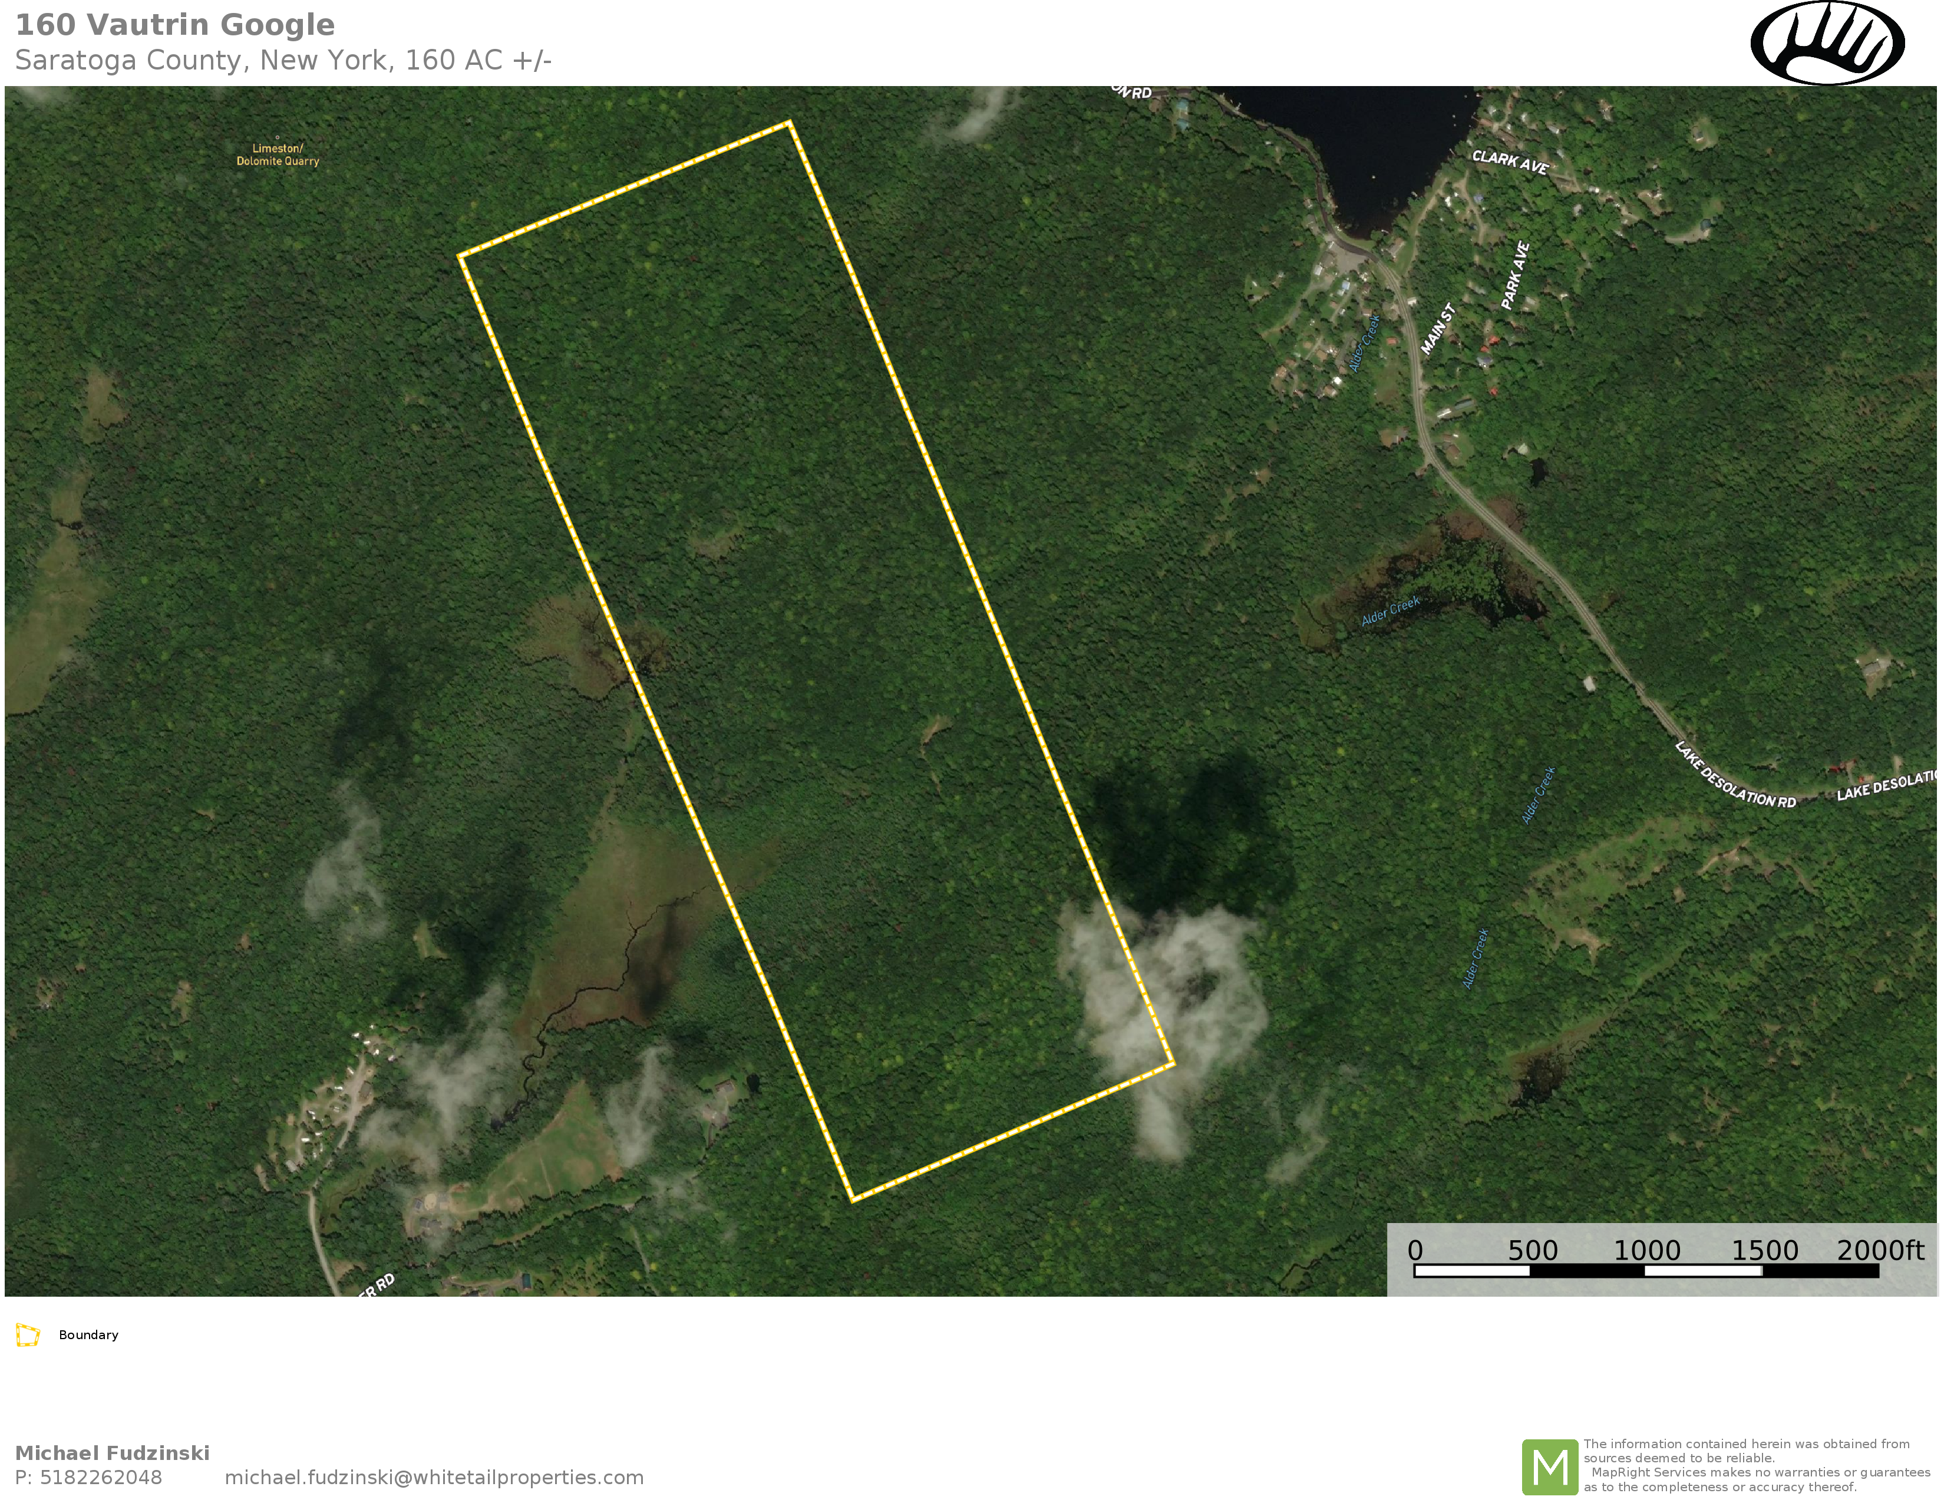The image size is (1944, 1503).
Task: Click the Whitetail Properties antler logo
Action: pyautogui.click(x=1827, y=43)
